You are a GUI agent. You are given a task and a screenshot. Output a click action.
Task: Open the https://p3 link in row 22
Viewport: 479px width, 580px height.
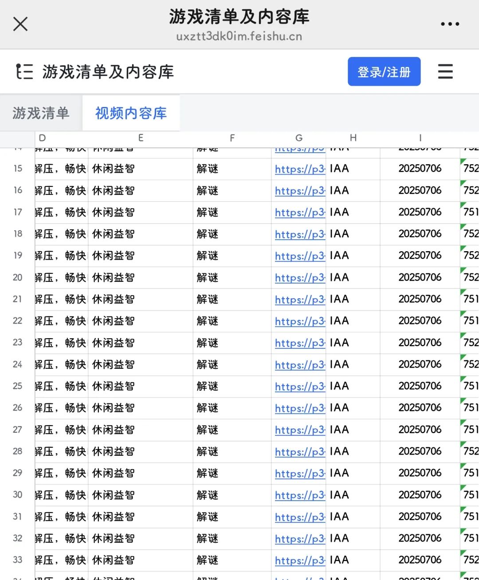(x=300, y=321)
